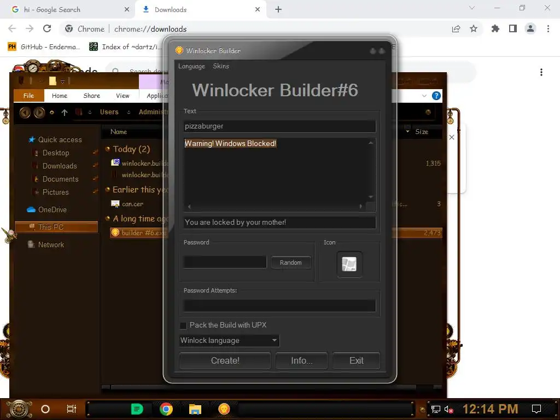Image resolution: width=560 pixels, height=420 pixels.
Task: Open the Chrome profile avatar
Action: pos(530,28)
